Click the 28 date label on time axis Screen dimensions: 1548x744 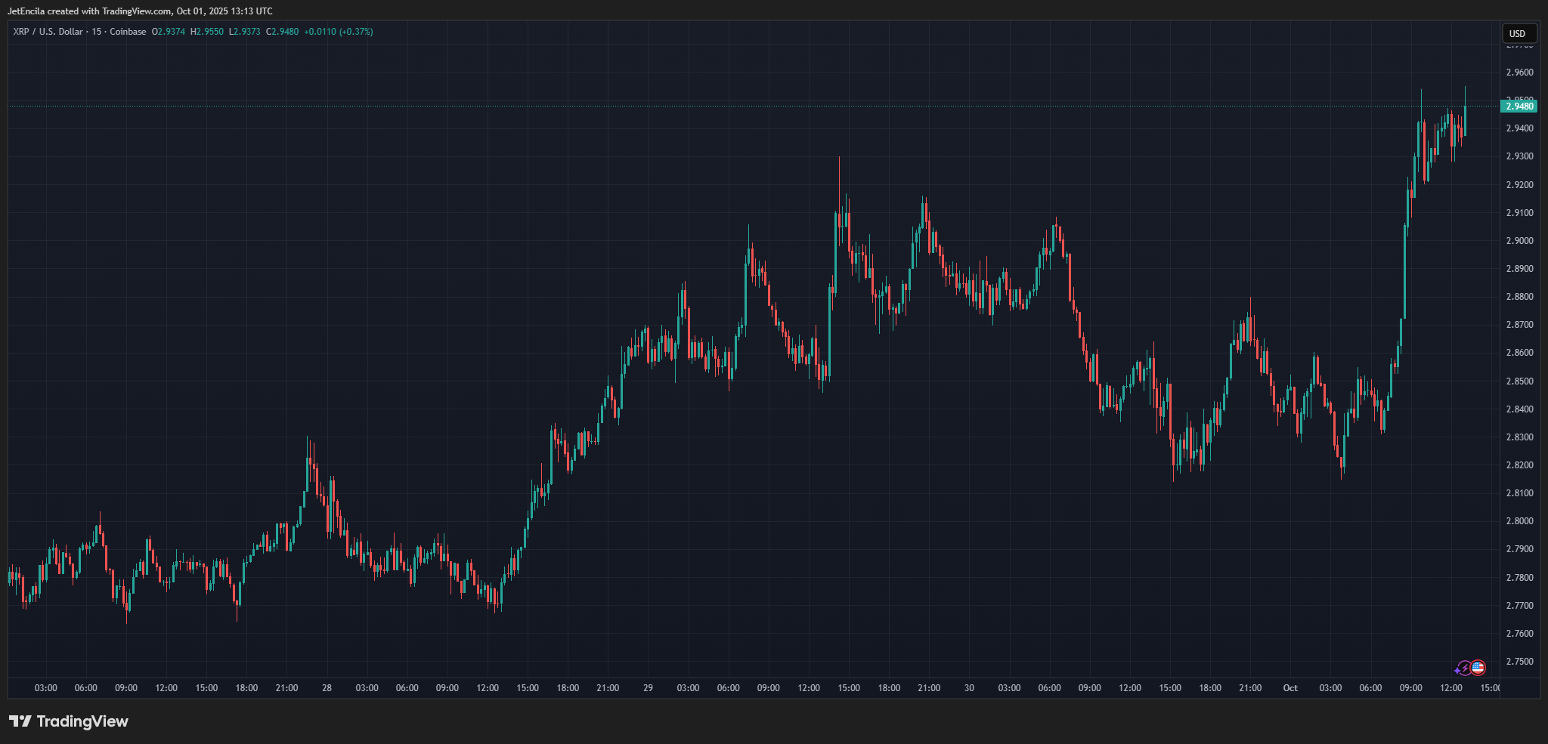pyautogui.click(x=327, y=688)
